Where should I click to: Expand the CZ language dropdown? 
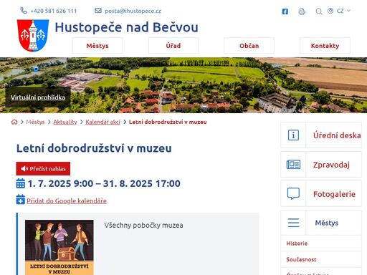tap(343, 11)
